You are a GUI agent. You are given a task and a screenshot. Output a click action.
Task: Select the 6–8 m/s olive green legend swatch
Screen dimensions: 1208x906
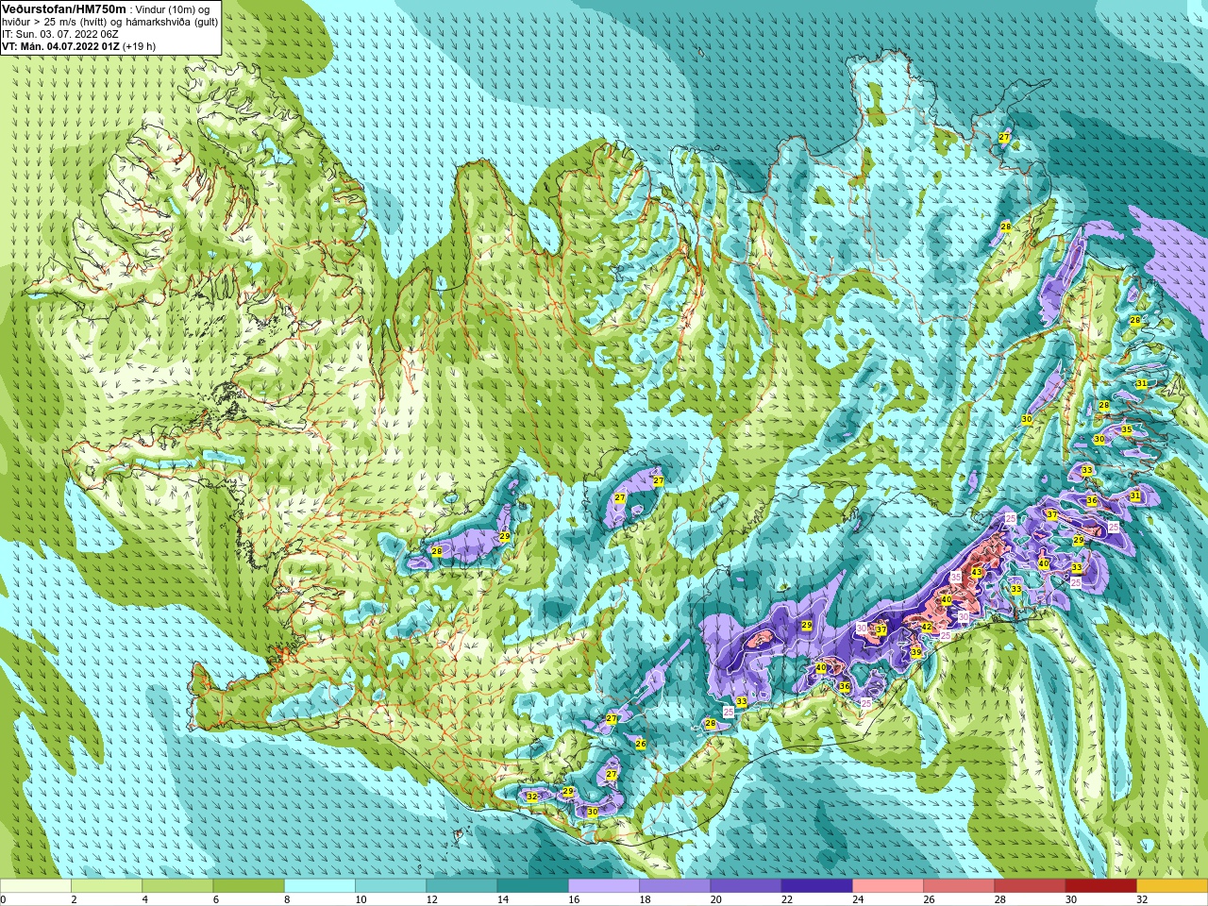tap(248, 886)
